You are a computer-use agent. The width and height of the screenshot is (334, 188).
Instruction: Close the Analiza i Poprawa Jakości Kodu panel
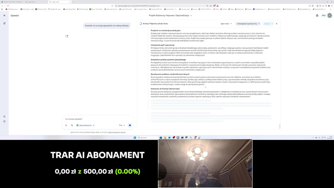[277, 24]
